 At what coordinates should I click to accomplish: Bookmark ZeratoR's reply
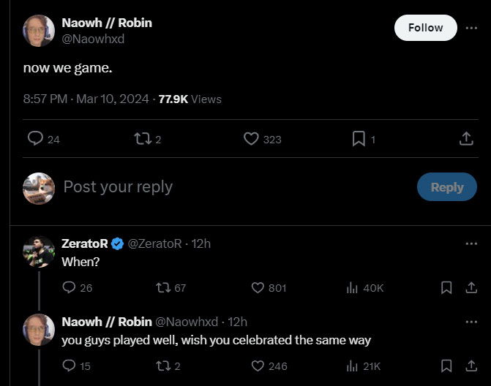tap(446, 288)
